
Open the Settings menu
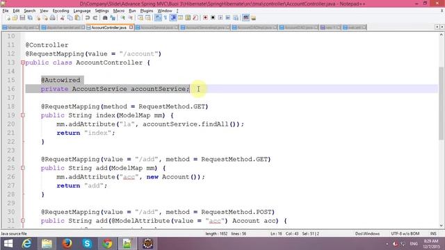102,11
